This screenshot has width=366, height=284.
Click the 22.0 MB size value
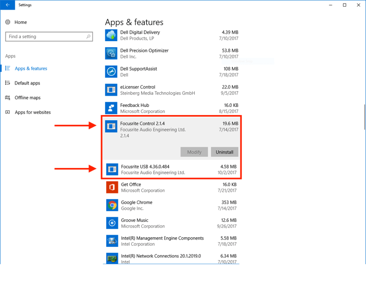230,87
